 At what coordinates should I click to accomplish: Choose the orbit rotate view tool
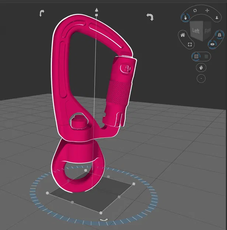pyautogui.click(x=195, y=11)
